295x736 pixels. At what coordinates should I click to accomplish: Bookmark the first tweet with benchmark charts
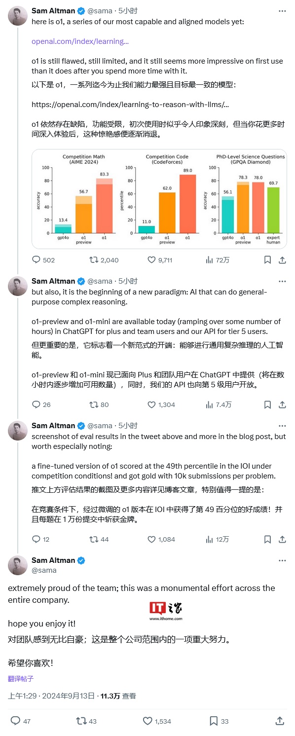click(x=267, y=259)
